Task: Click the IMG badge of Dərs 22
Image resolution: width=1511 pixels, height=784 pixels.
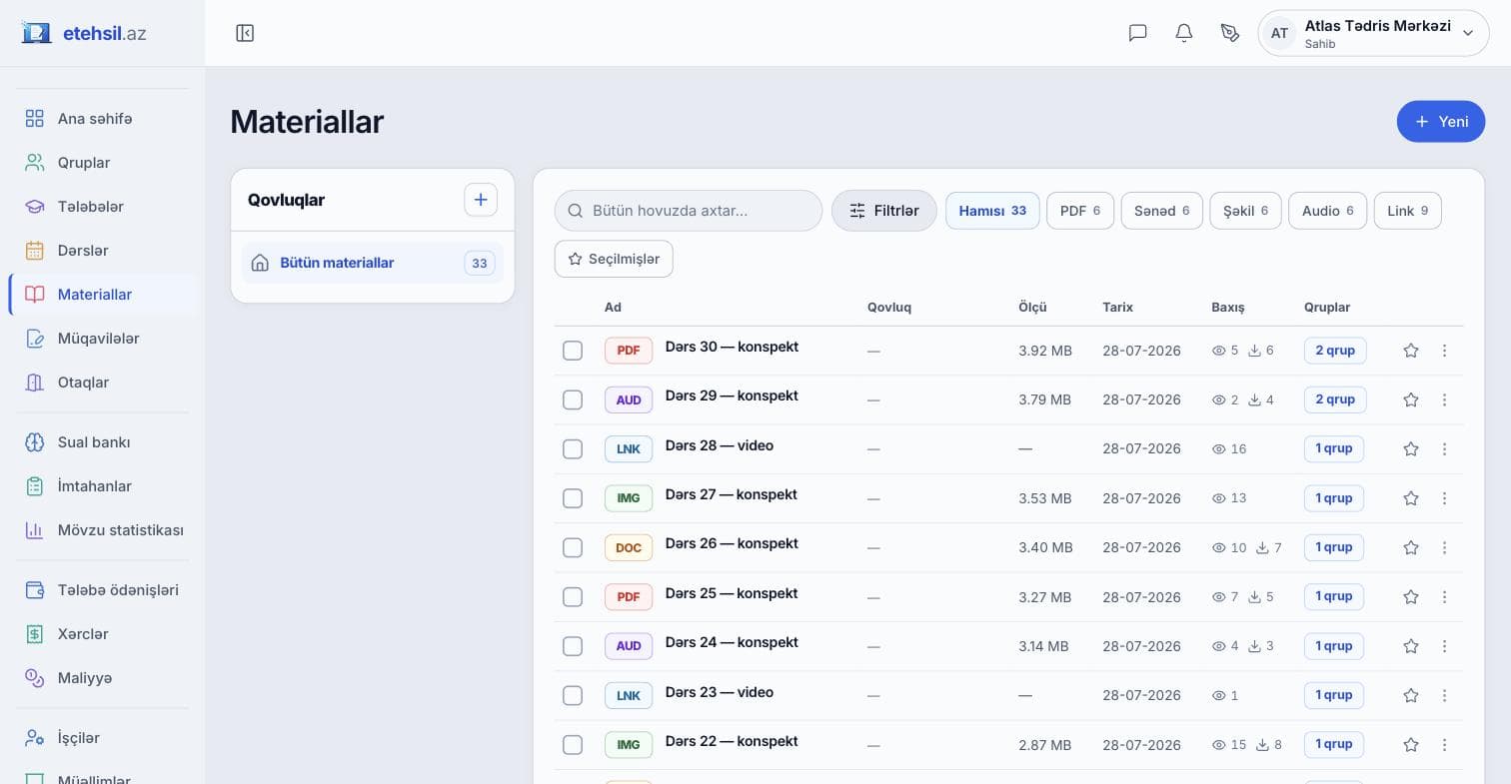Action: tap(629, 745)
